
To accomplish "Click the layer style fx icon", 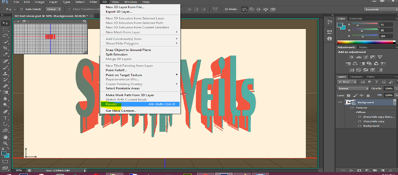I will tap(351, 170).
